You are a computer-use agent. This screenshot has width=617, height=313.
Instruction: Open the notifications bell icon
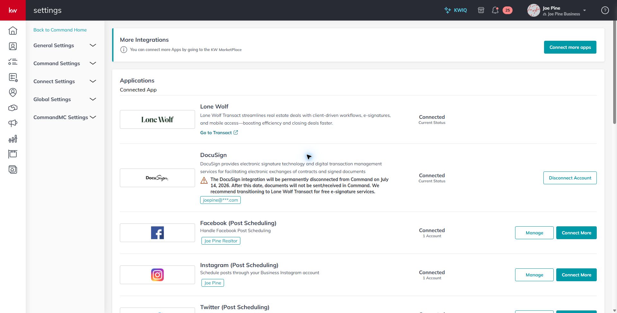click(x=495, y=10)
